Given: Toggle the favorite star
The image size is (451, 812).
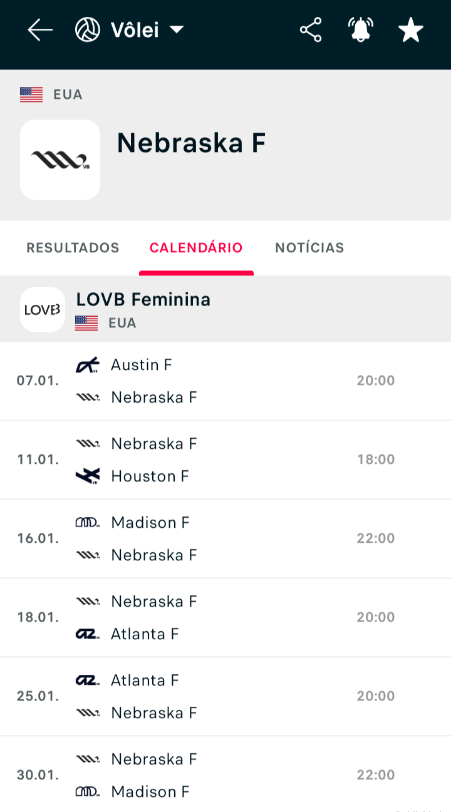Looking at the screenshot, I should point(411,30).
